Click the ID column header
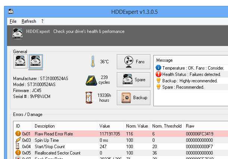Screen dimensions: 228x159 23,126
